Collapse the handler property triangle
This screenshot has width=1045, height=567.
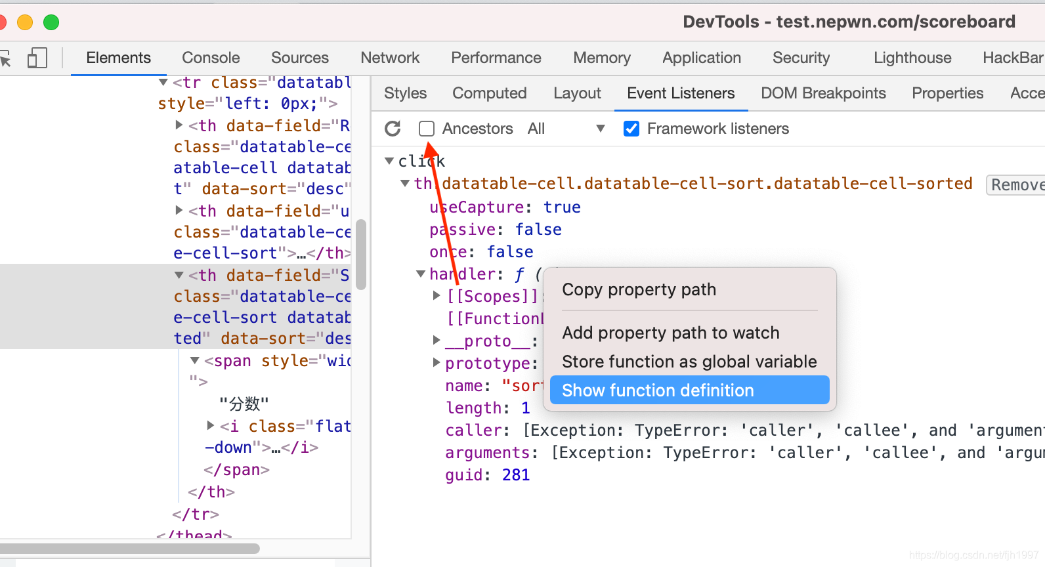click(x=421, y=274)
